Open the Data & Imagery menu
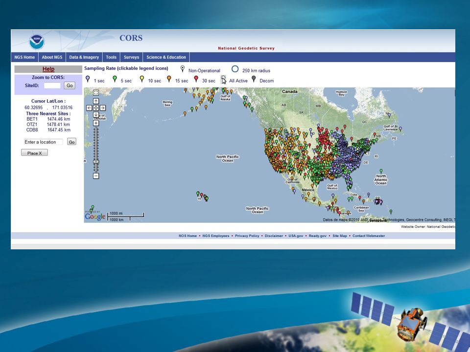470x352 pixels. pyautogui.click(x=84, y=57)
